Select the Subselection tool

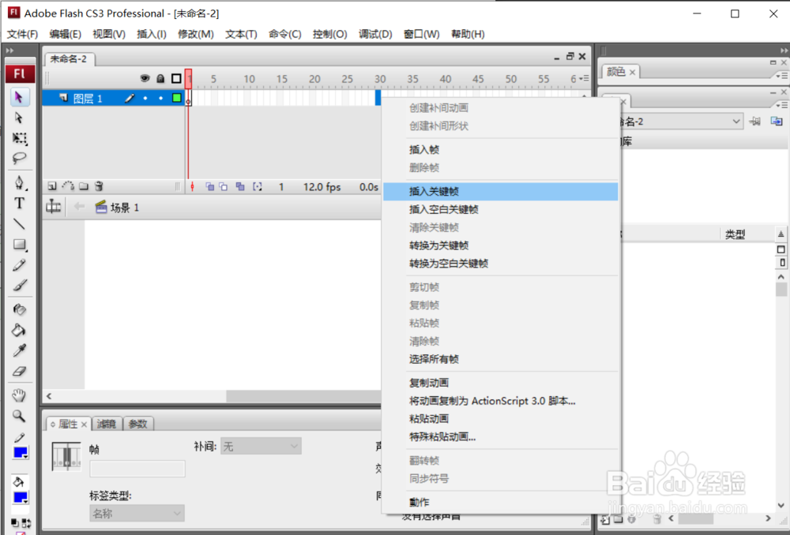point(19,118)
